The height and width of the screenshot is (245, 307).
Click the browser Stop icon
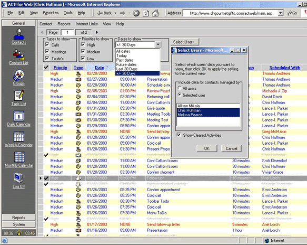(136, 13)
